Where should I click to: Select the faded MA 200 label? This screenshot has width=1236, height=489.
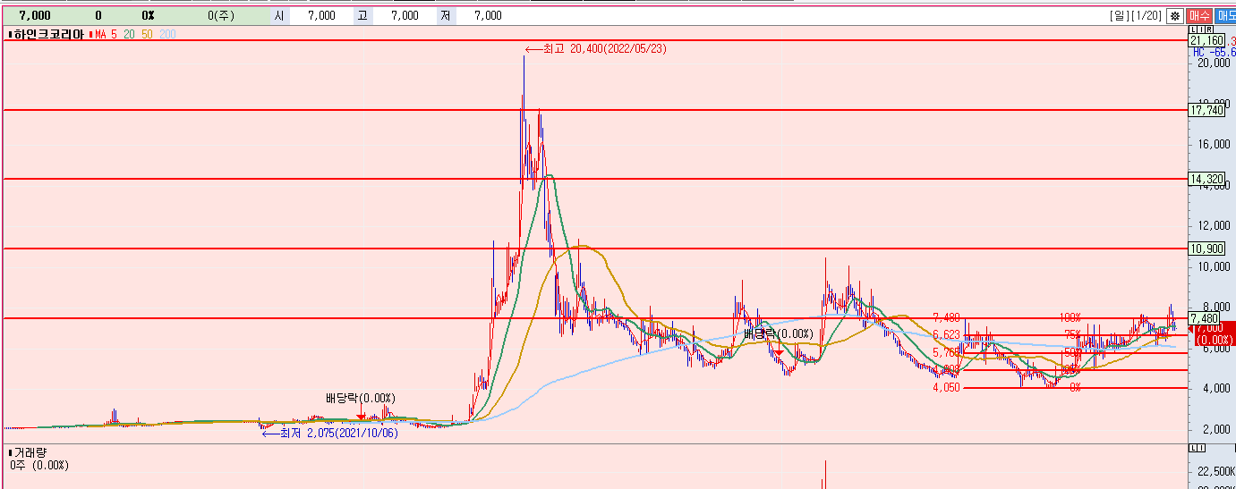[x=167, y=34]
